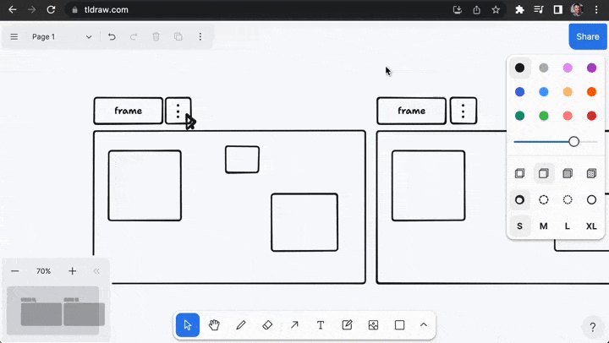Set size to M
Screen dimensions: 609x343
click(543, 226)
